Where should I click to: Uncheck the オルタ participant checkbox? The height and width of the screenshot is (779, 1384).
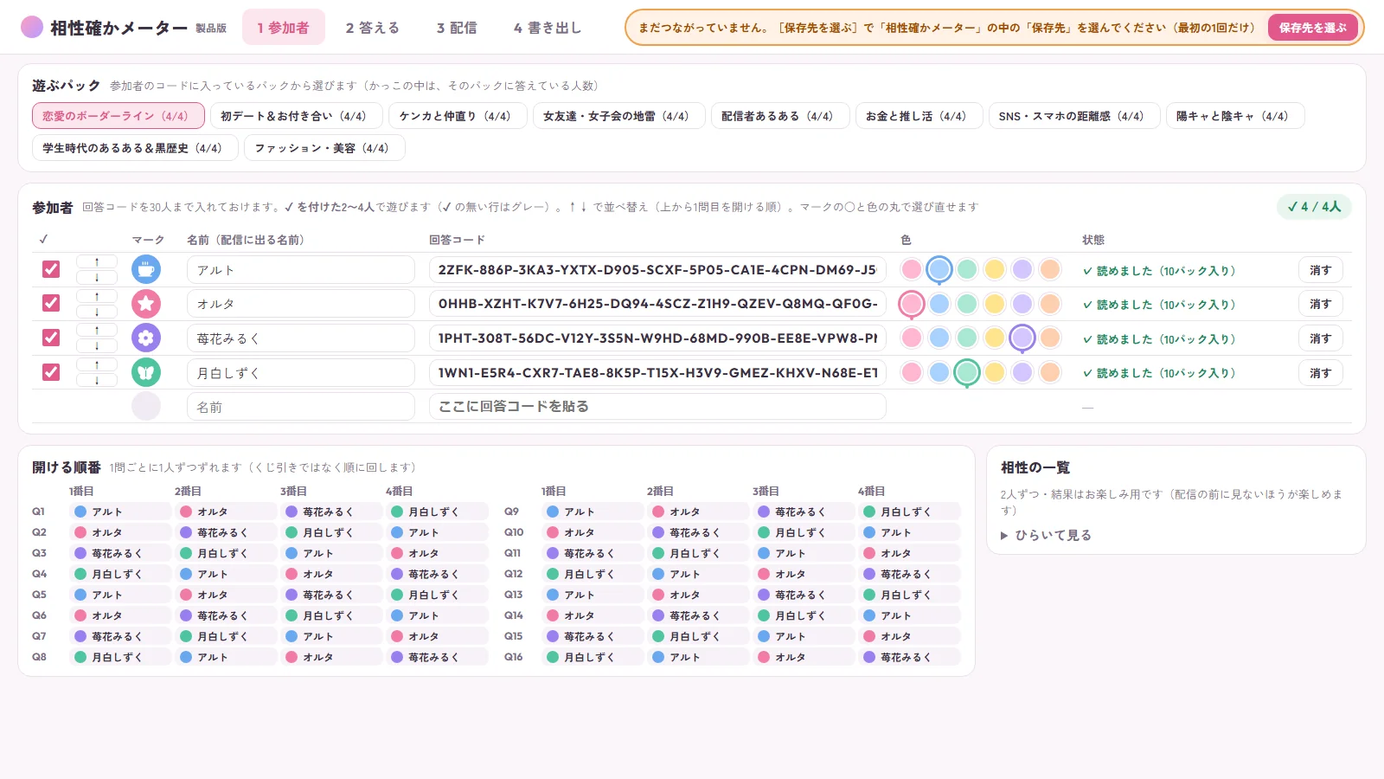pos(51,303)
